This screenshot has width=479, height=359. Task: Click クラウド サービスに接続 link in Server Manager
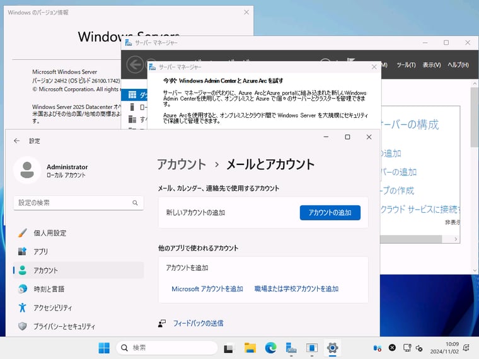pos(420,209)
